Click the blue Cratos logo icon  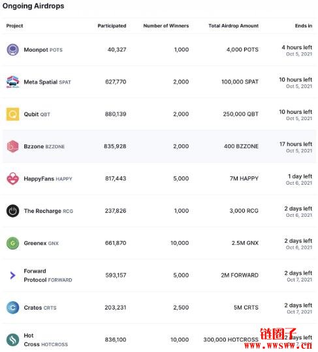(x=13, y=308)
